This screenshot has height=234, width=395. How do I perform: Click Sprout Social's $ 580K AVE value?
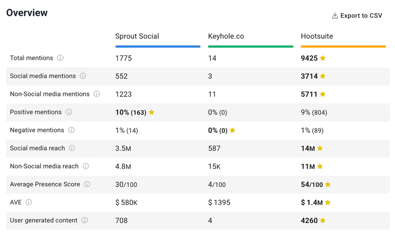pyautogui.click(x=127, y=203)
